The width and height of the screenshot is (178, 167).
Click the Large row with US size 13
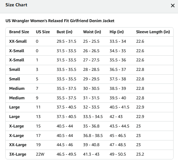coord(89,117)
